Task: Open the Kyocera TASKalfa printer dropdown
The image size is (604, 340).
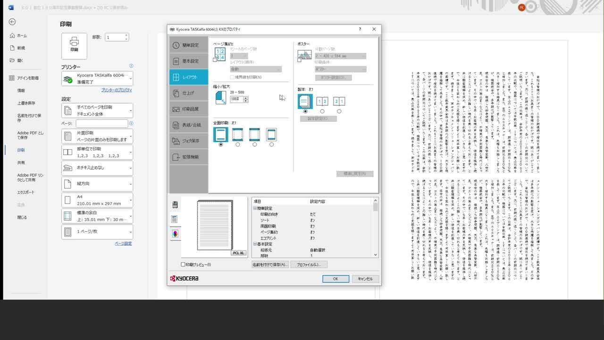Action: click(97, 78)
